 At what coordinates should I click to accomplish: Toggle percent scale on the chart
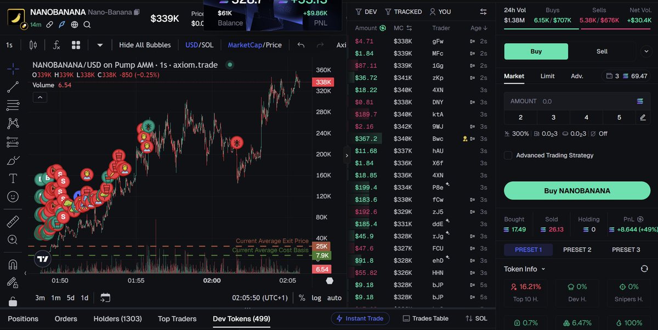click(302, 298)
